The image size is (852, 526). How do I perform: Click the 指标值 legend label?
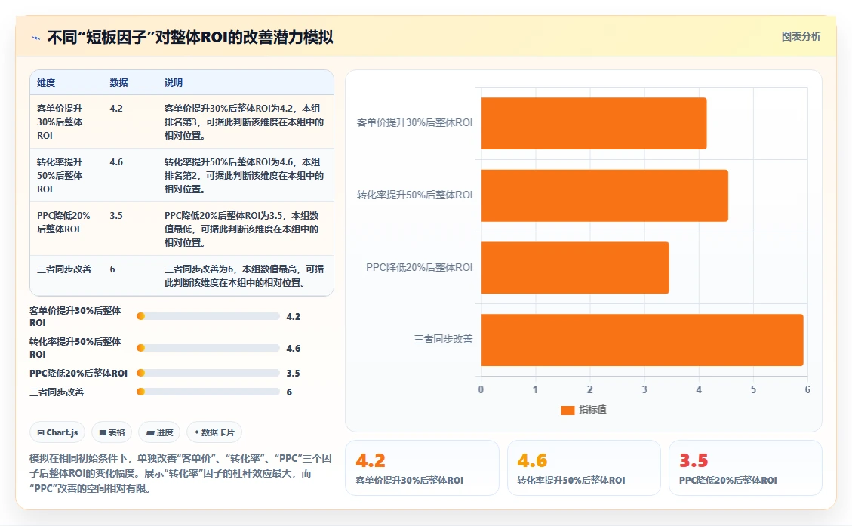click(593, 410)
